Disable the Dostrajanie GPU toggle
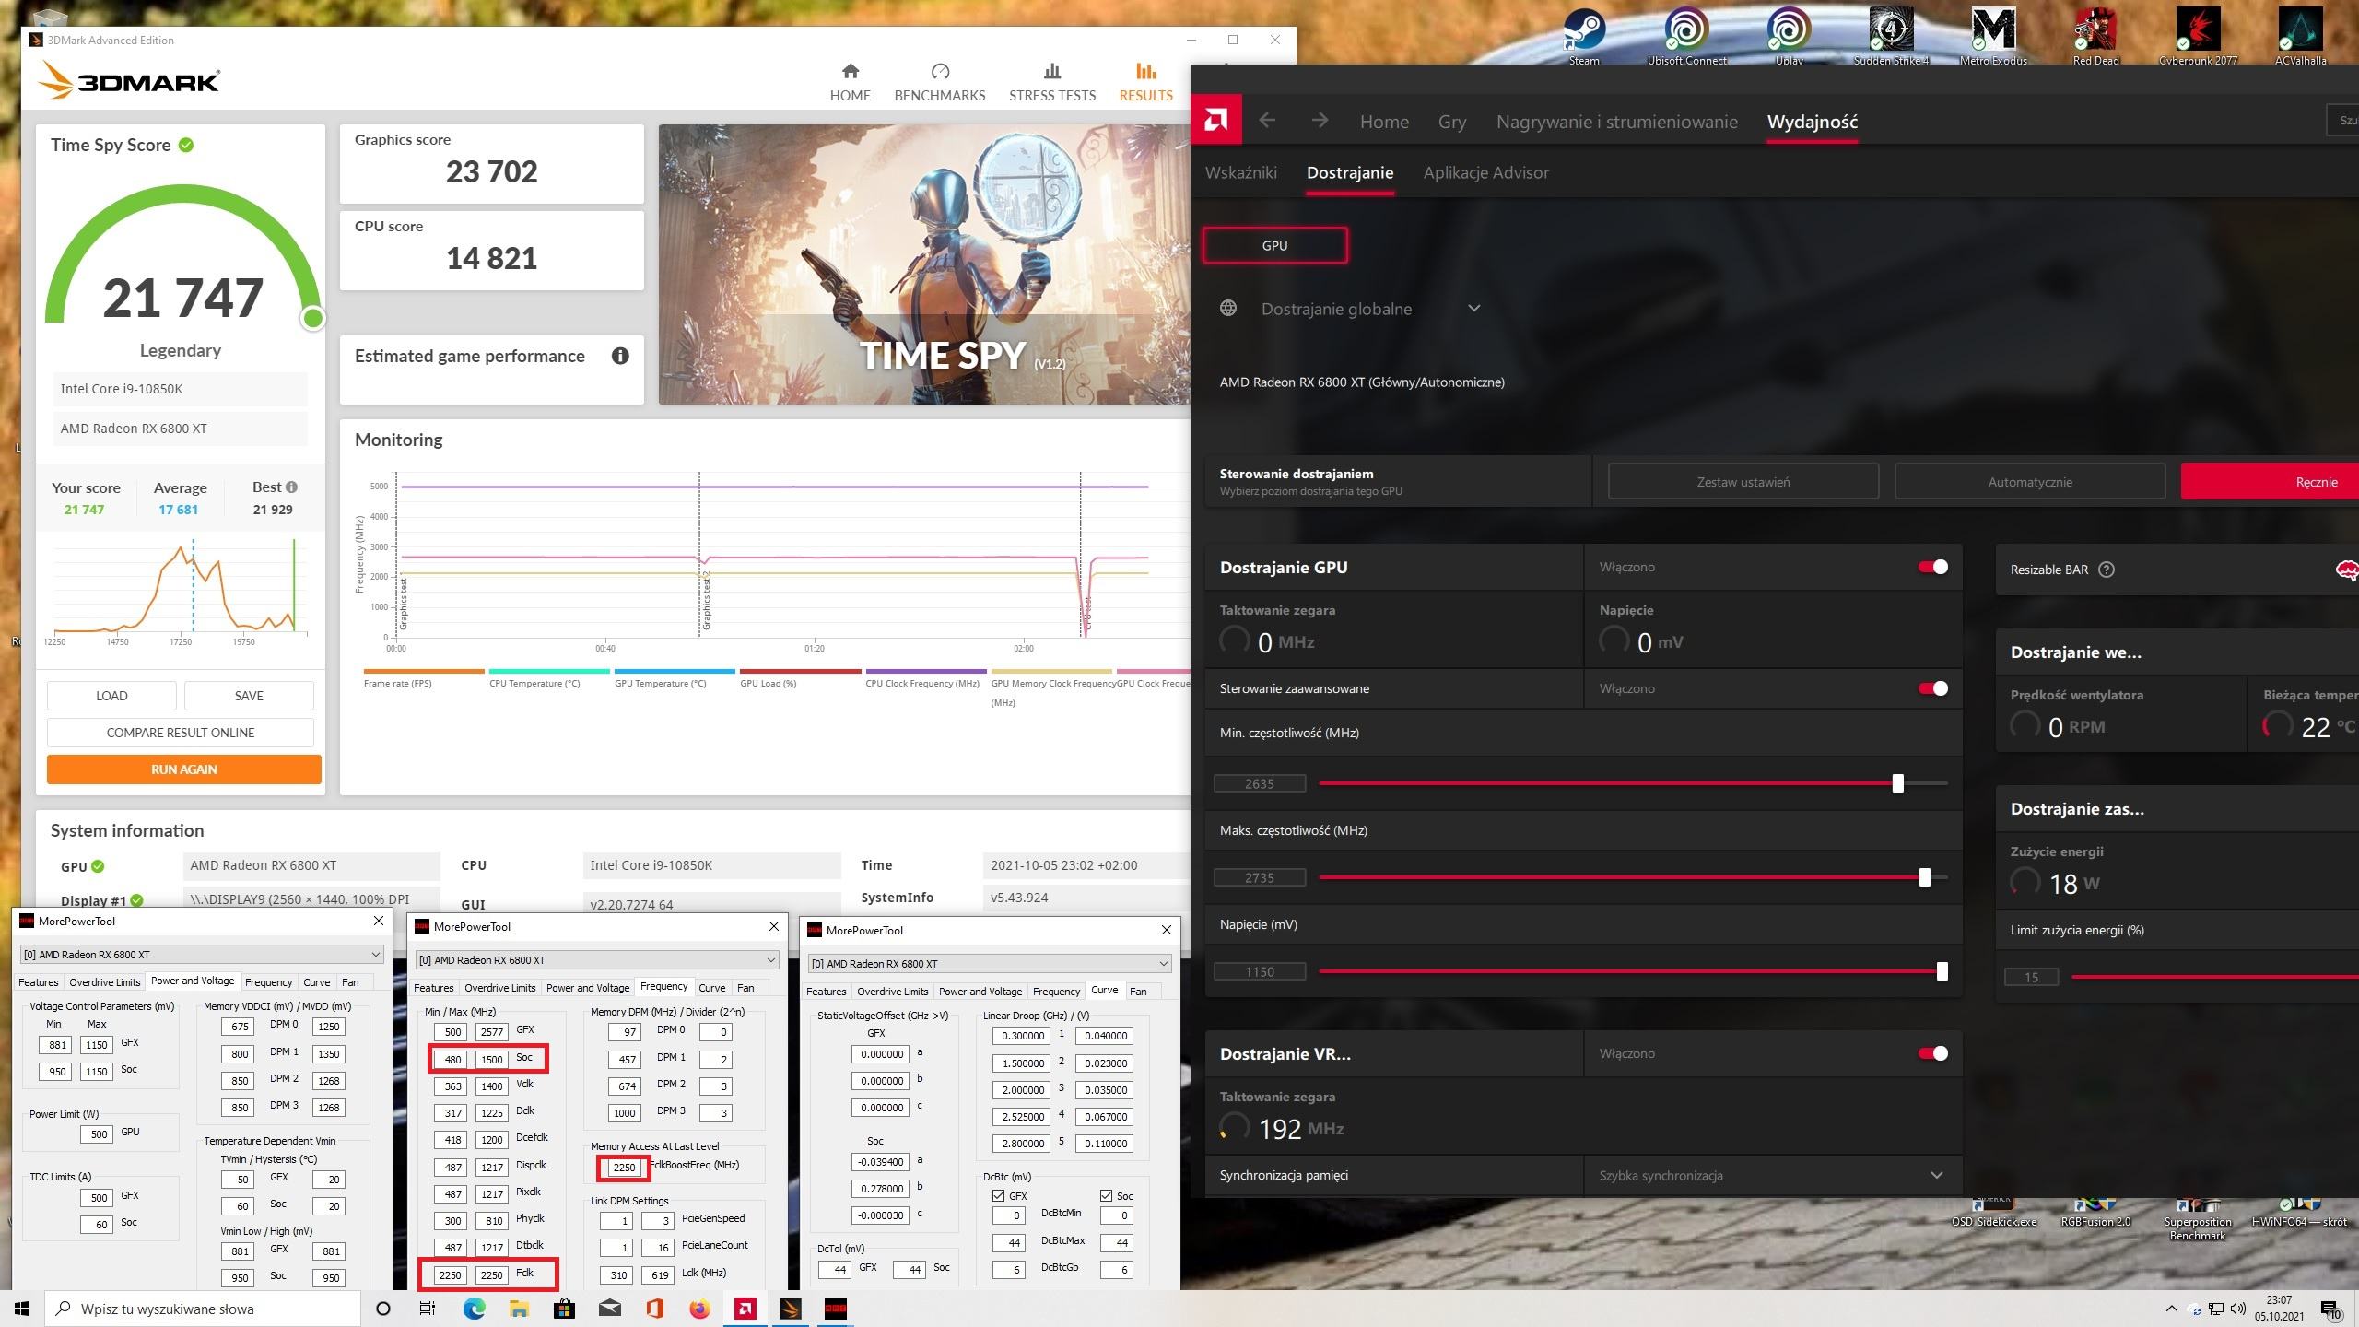This screenshot has height=1327, width=2359. click(x=1932, y=567)
